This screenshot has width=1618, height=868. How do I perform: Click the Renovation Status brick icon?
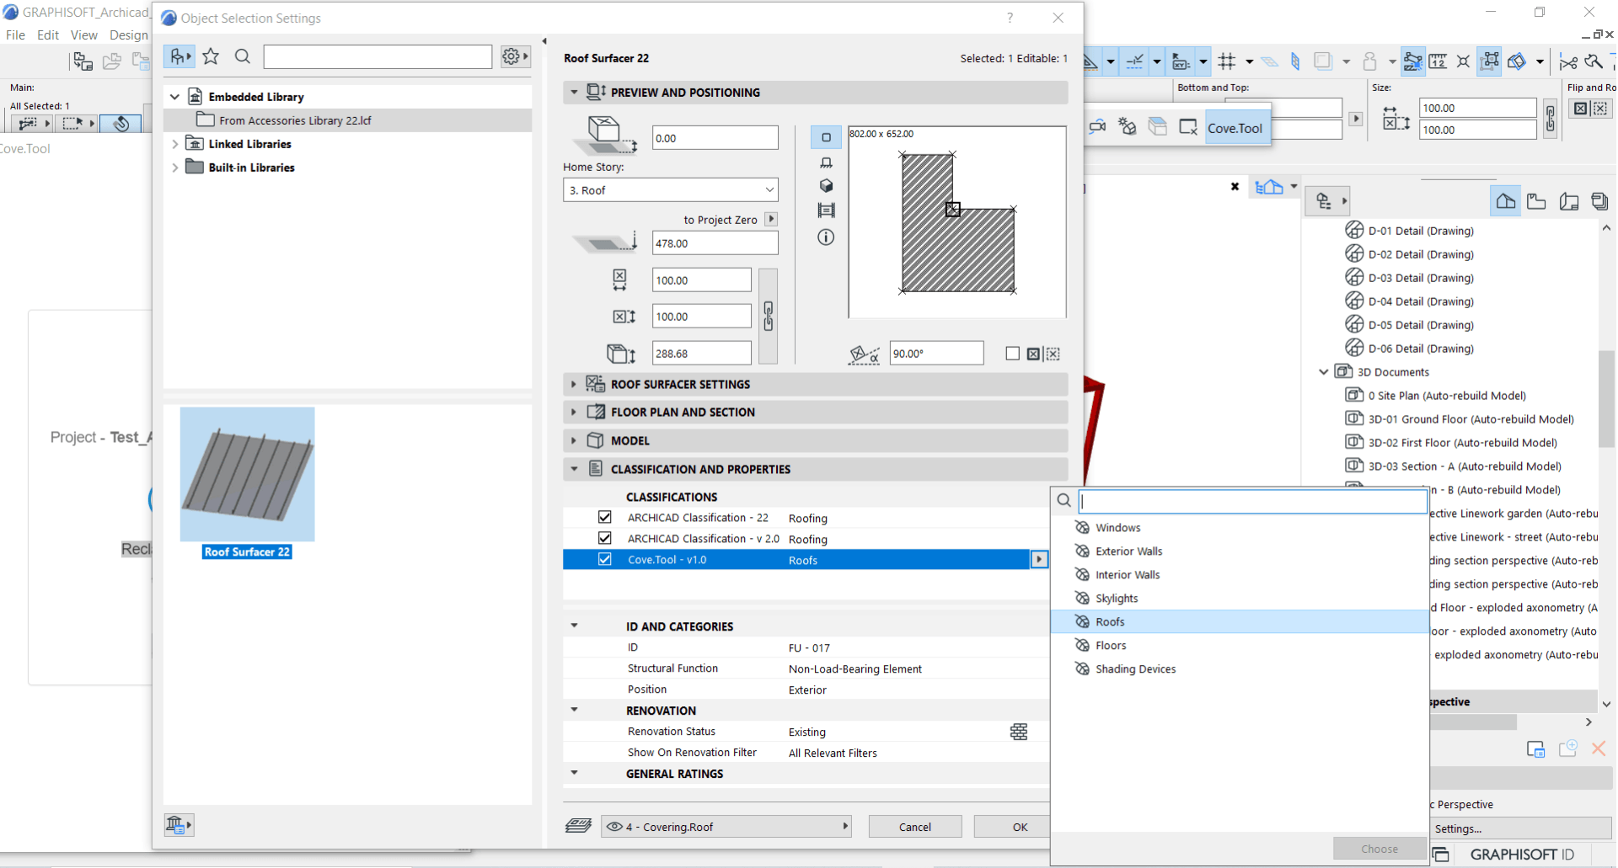(x=1019, y=732)
